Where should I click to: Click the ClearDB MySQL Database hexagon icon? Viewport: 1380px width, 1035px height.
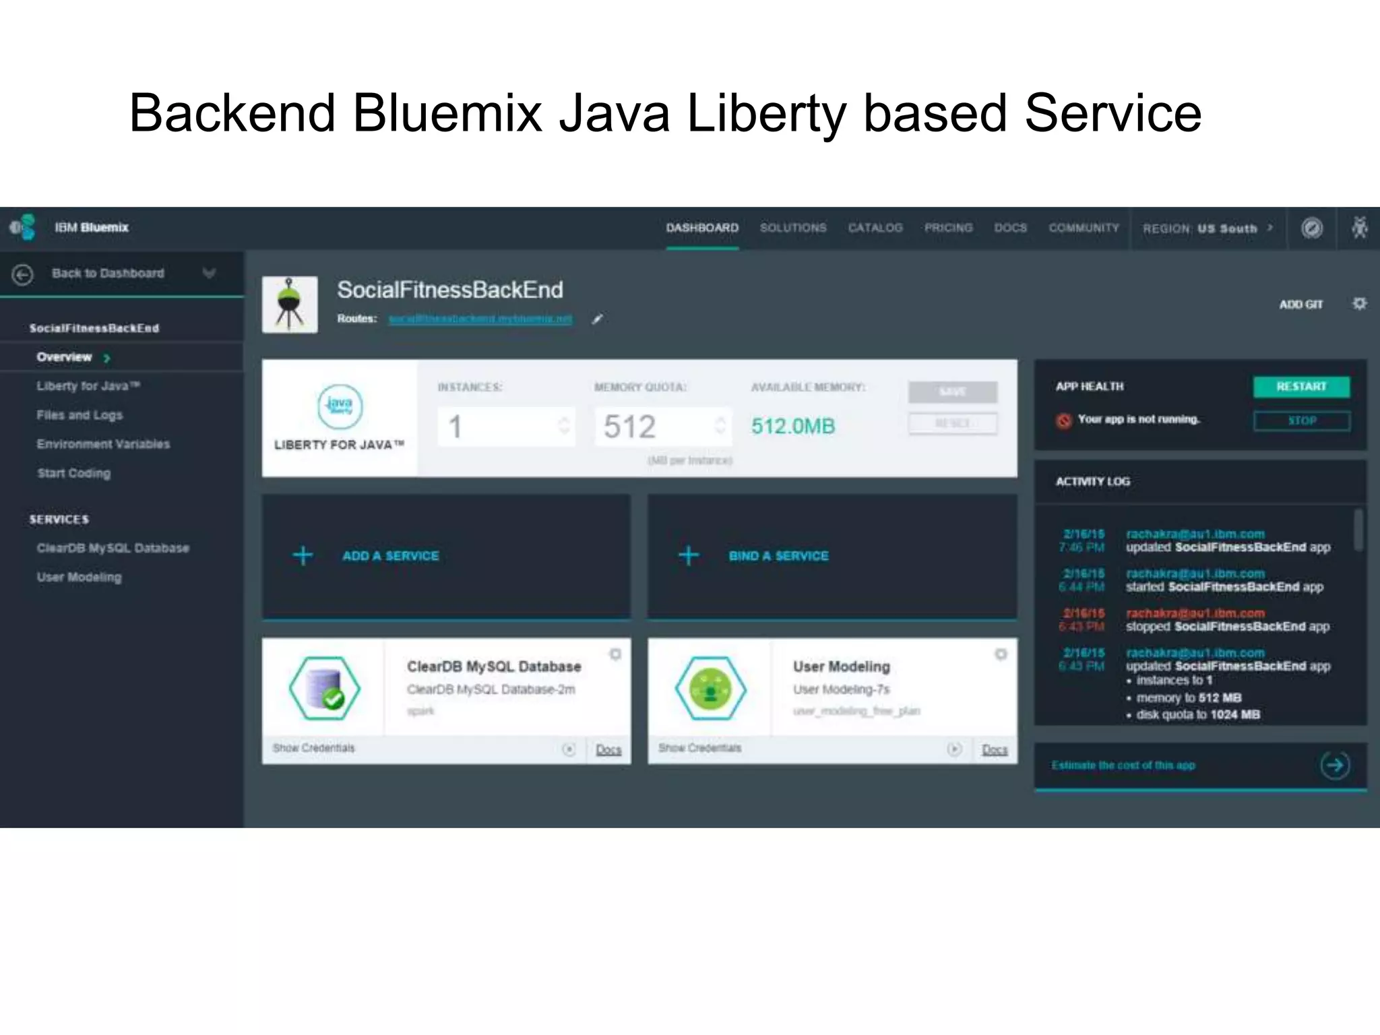tap(325, 688)
